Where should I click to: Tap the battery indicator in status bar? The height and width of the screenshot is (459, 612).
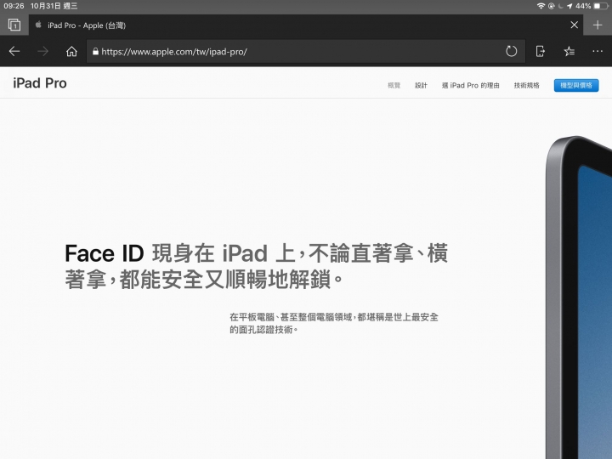pos(602,6)
